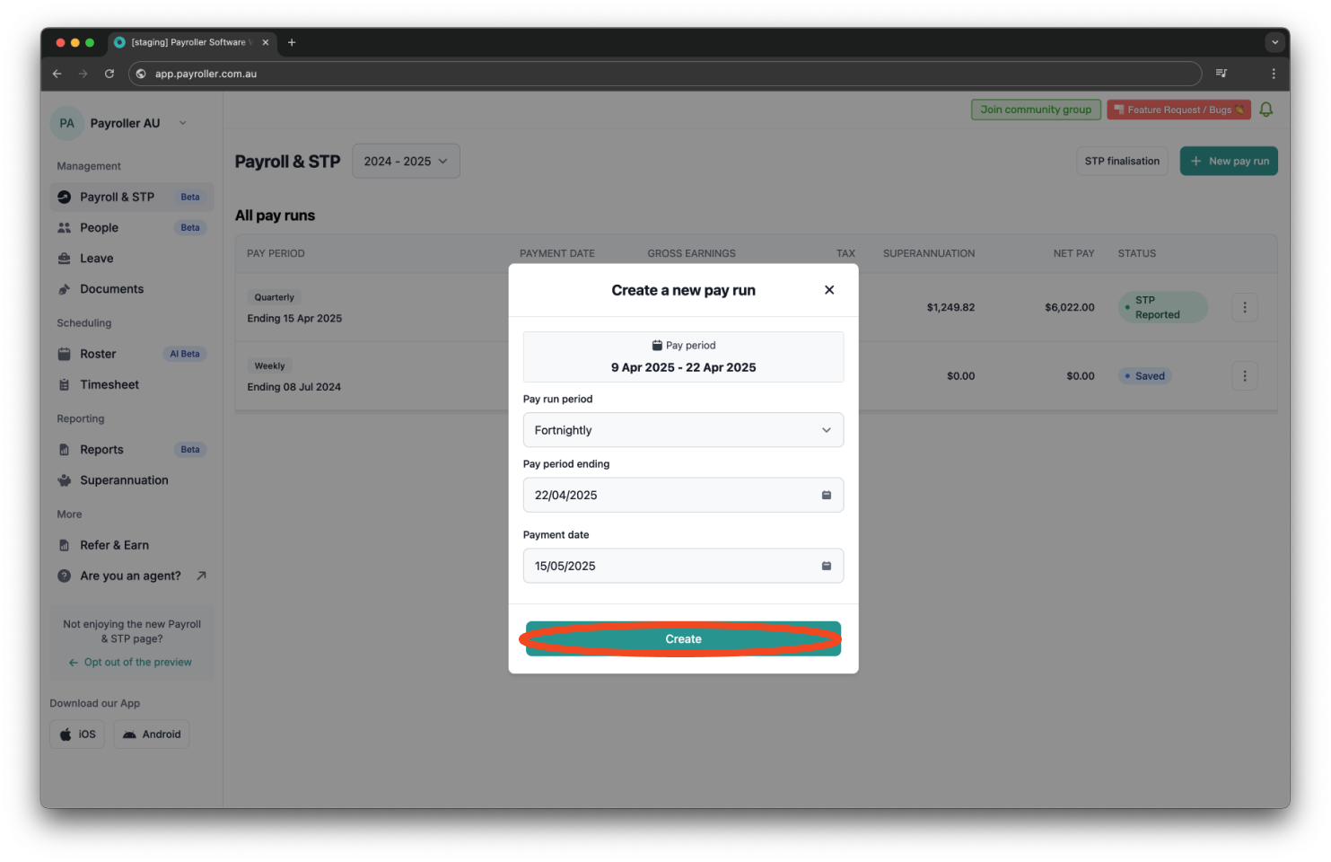The width and height of the screenshot is (1331, 862).
Task: Click the Android app download button
Action: tap(152, 734)
